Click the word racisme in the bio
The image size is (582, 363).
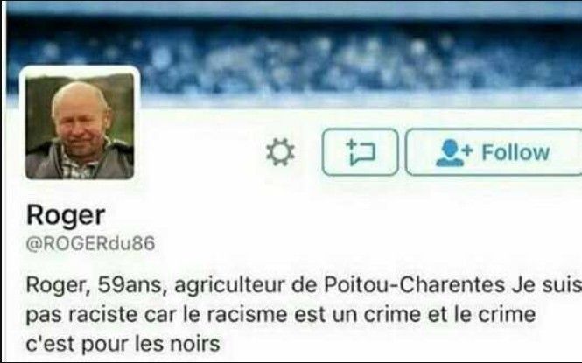pyautogui.click(x=247, y=314)
